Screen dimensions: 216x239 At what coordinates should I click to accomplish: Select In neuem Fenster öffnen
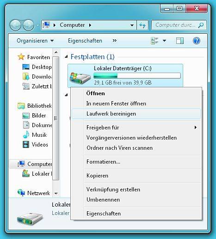coord(116,104)
